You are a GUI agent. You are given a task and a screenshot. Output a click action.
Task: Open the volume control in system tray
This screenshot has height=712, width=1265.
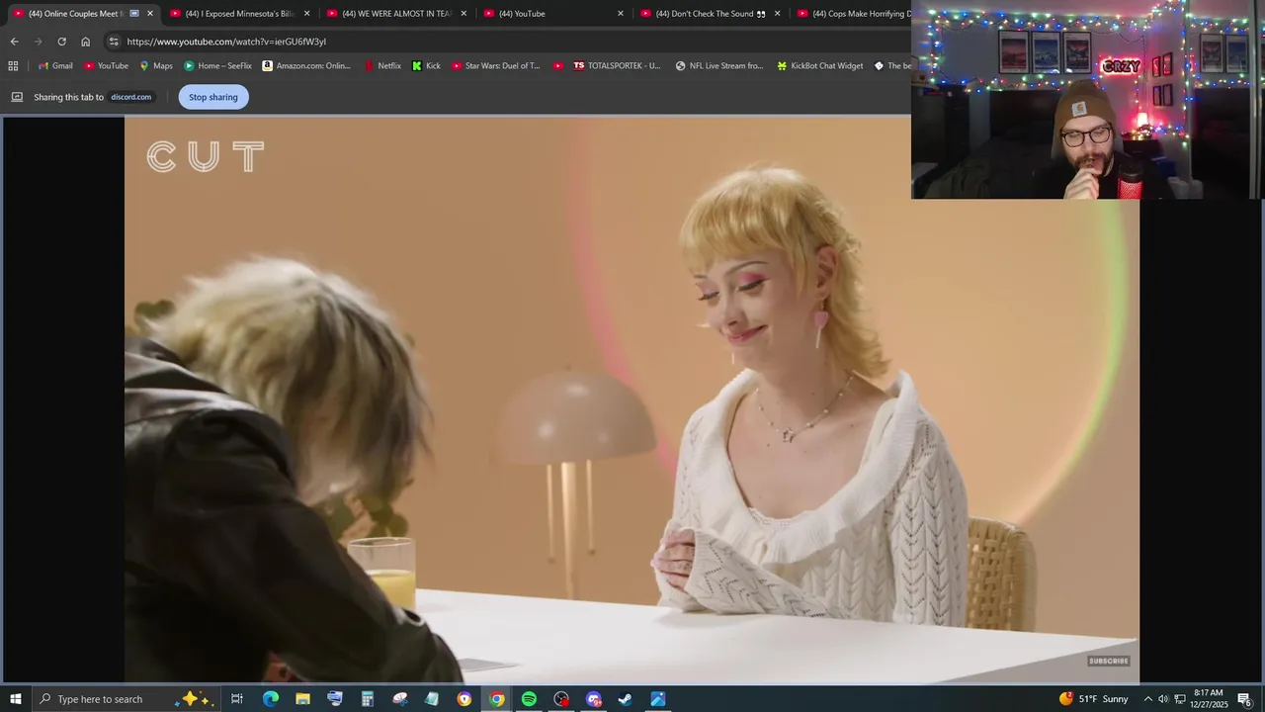click(1163, 699)
